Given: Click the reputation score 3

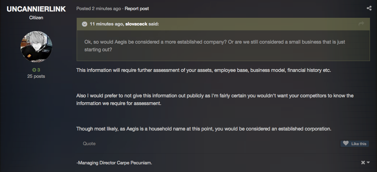Looking at the screenshot, I should 39,70.
